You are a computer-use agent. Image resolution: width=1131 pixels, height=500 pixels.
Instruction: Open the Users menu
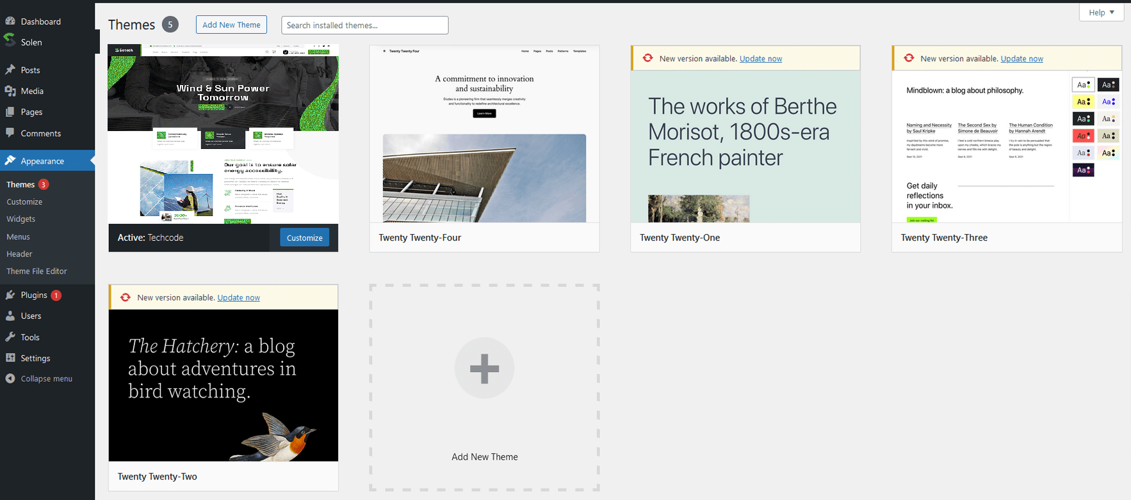click(x=31, y=316)
